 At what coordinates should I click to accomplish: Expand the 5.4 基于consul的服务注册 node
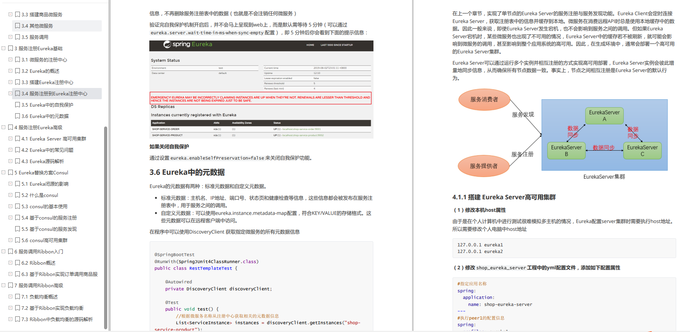pos(11,218)
